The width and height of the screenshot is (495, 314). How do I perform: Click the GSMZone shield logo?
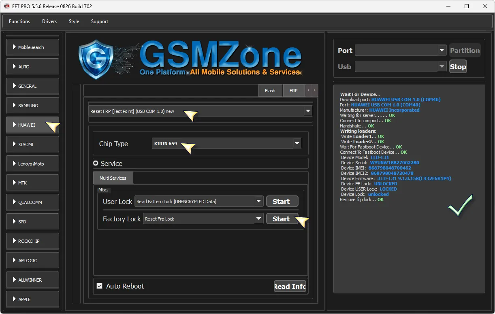96,59
